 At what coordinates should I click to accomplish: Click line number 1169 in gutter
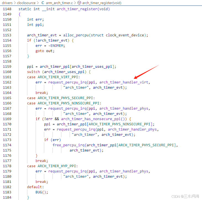(7, 119)
